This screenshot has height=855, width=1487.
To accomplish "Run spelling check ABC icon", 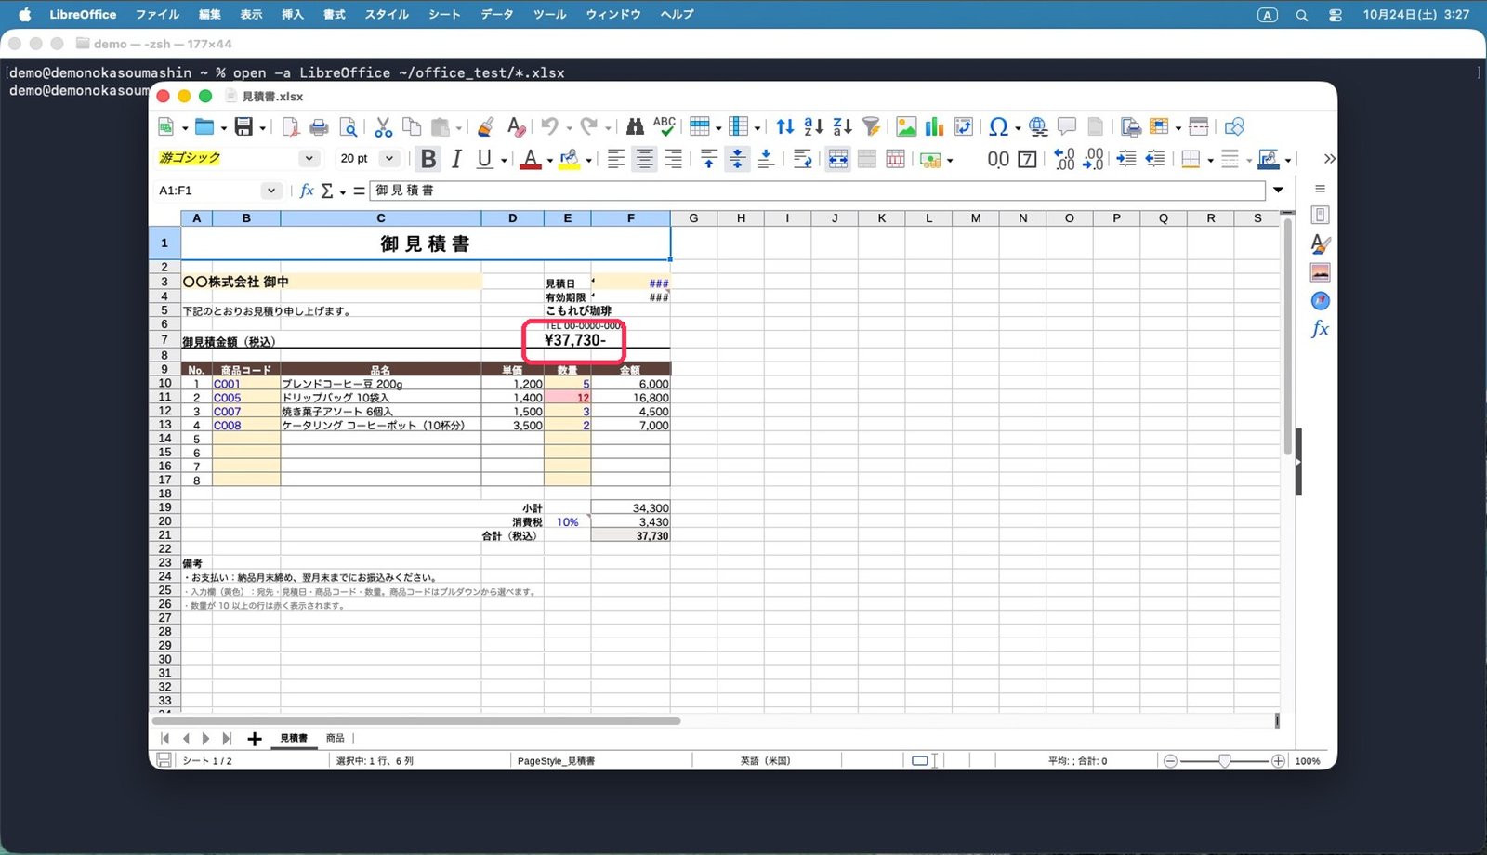I will (664, 126).
